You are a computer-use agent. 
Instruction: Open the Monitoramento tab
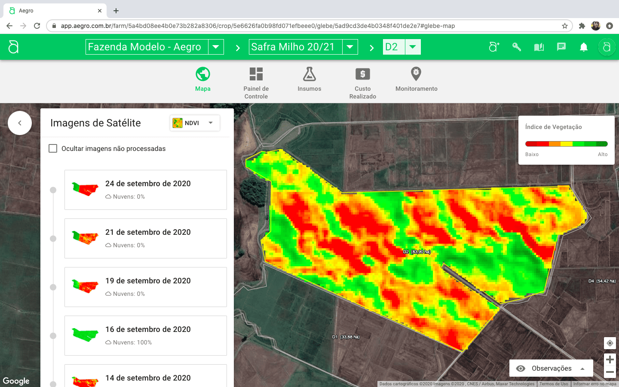pyautogui.click(x=416, y=80)
